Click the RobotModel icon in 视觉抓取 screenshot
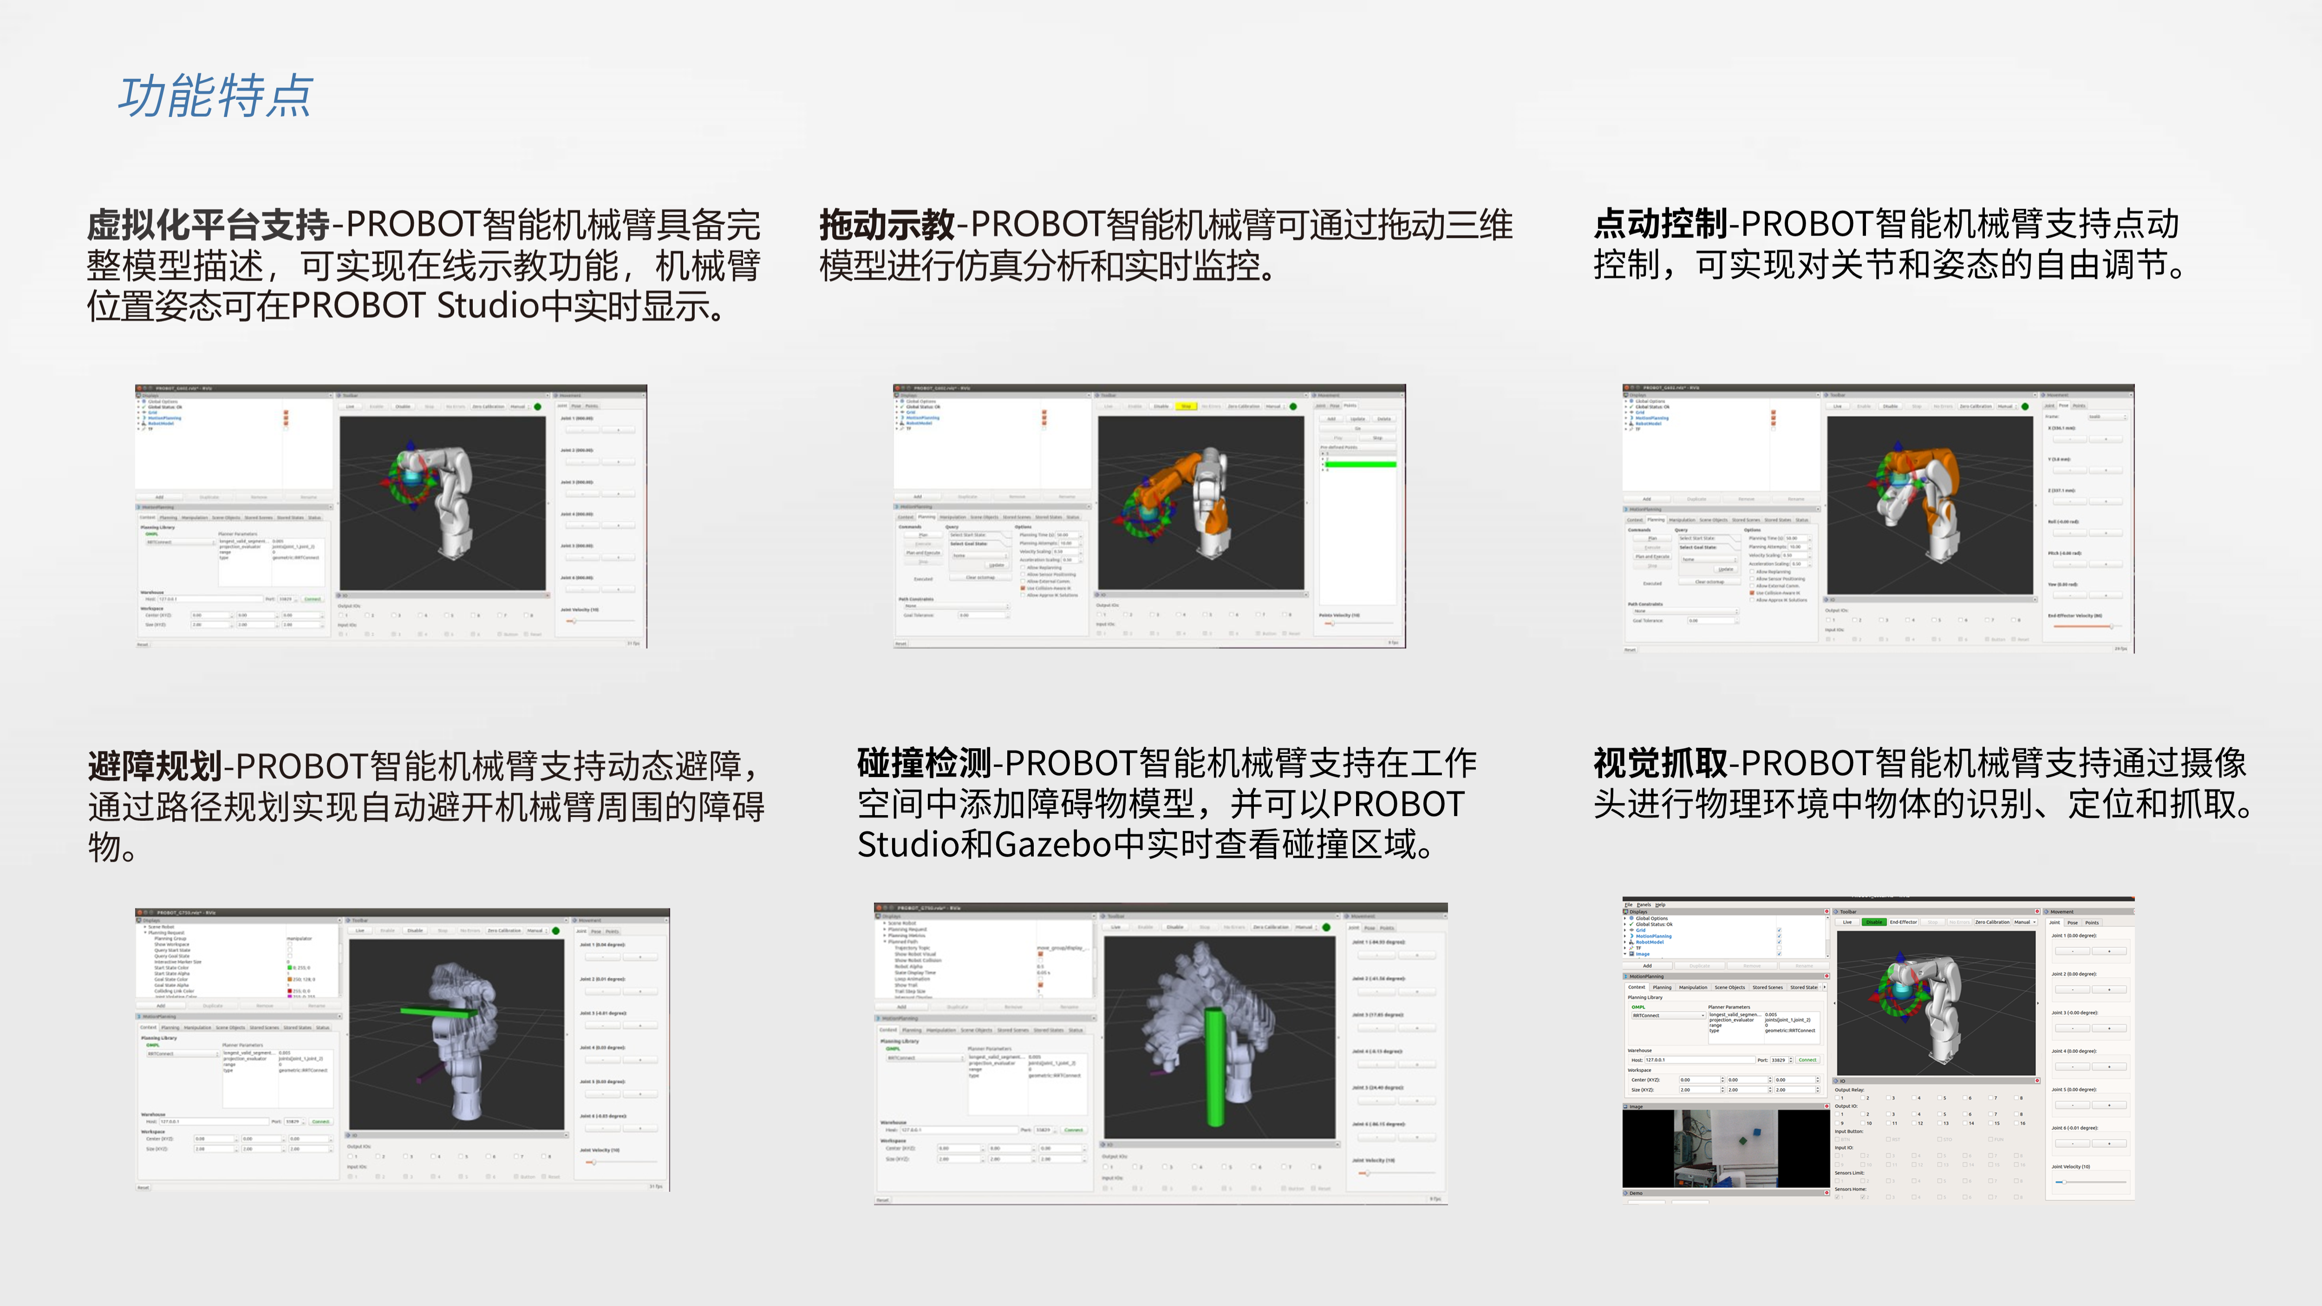 1631,942
